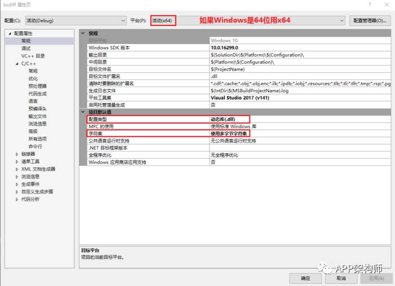Expand the top-level 浏览信息 node
Screen dimensions: 395x286
17,177
